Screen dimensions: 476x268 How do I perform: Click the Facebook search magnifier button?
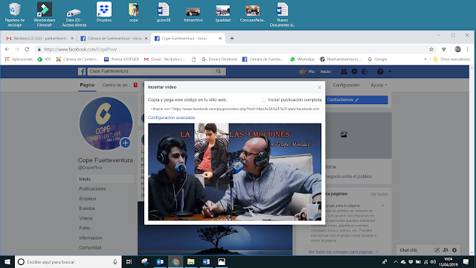click(219, 71)
